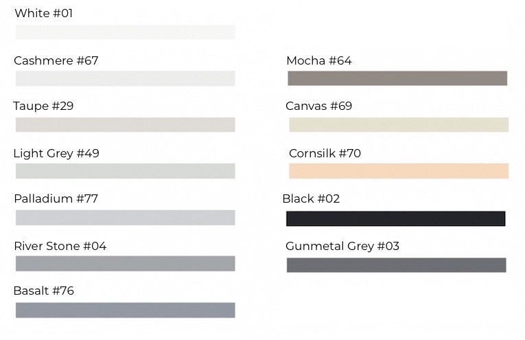
Task: Click the "Mocha #64" text label
Action: 318,60
